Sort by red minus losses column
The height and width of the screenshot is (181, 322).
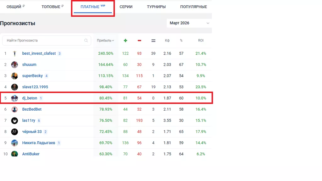tap(139, 41)
